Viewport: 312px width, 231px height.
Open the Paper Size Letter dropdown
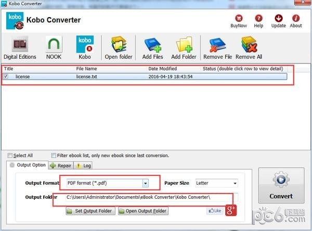pos(216,183)
